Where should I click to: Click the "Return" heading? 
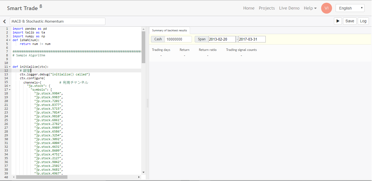185,50
